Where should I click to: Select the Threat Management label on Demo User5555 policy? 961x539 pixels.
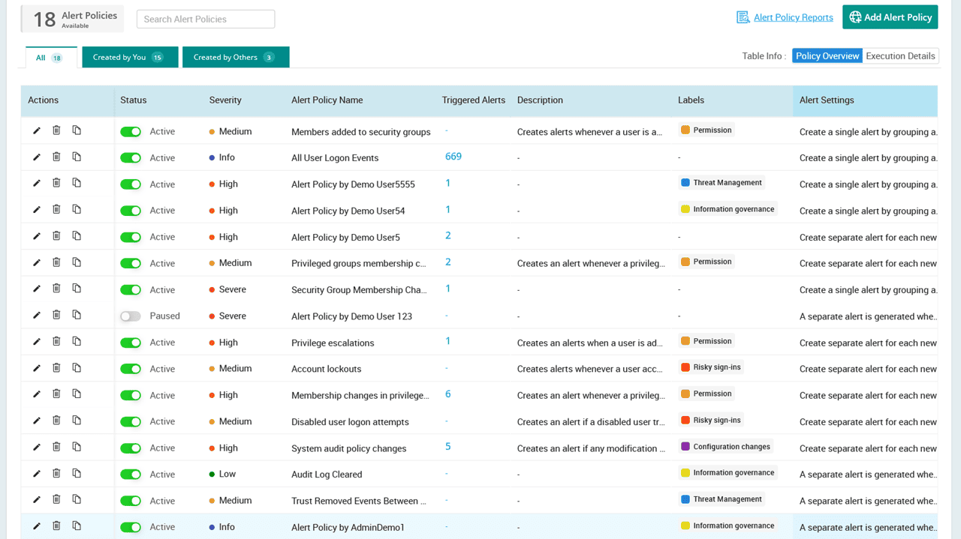click(721, 182)
